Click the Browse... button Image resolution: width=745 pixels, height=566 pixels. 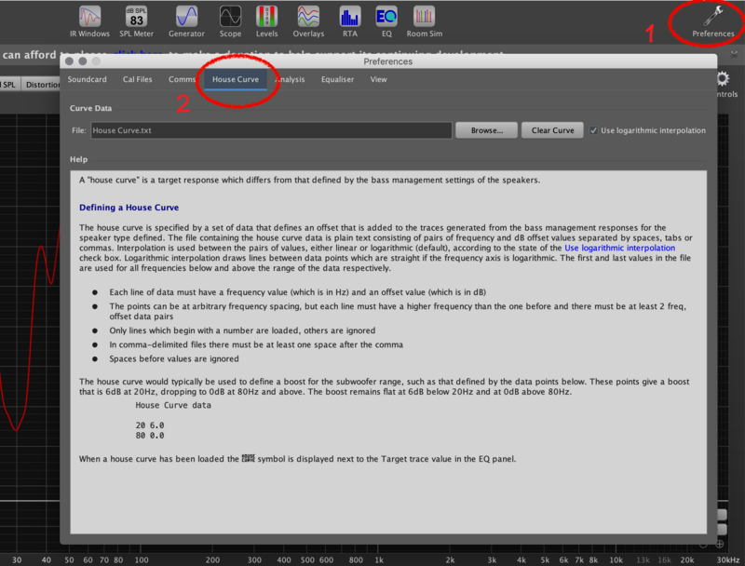(486, 130)
